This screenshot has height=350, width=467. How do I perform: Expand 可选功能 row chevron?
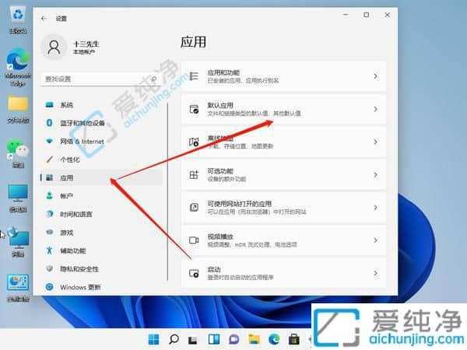click(376, 175)
